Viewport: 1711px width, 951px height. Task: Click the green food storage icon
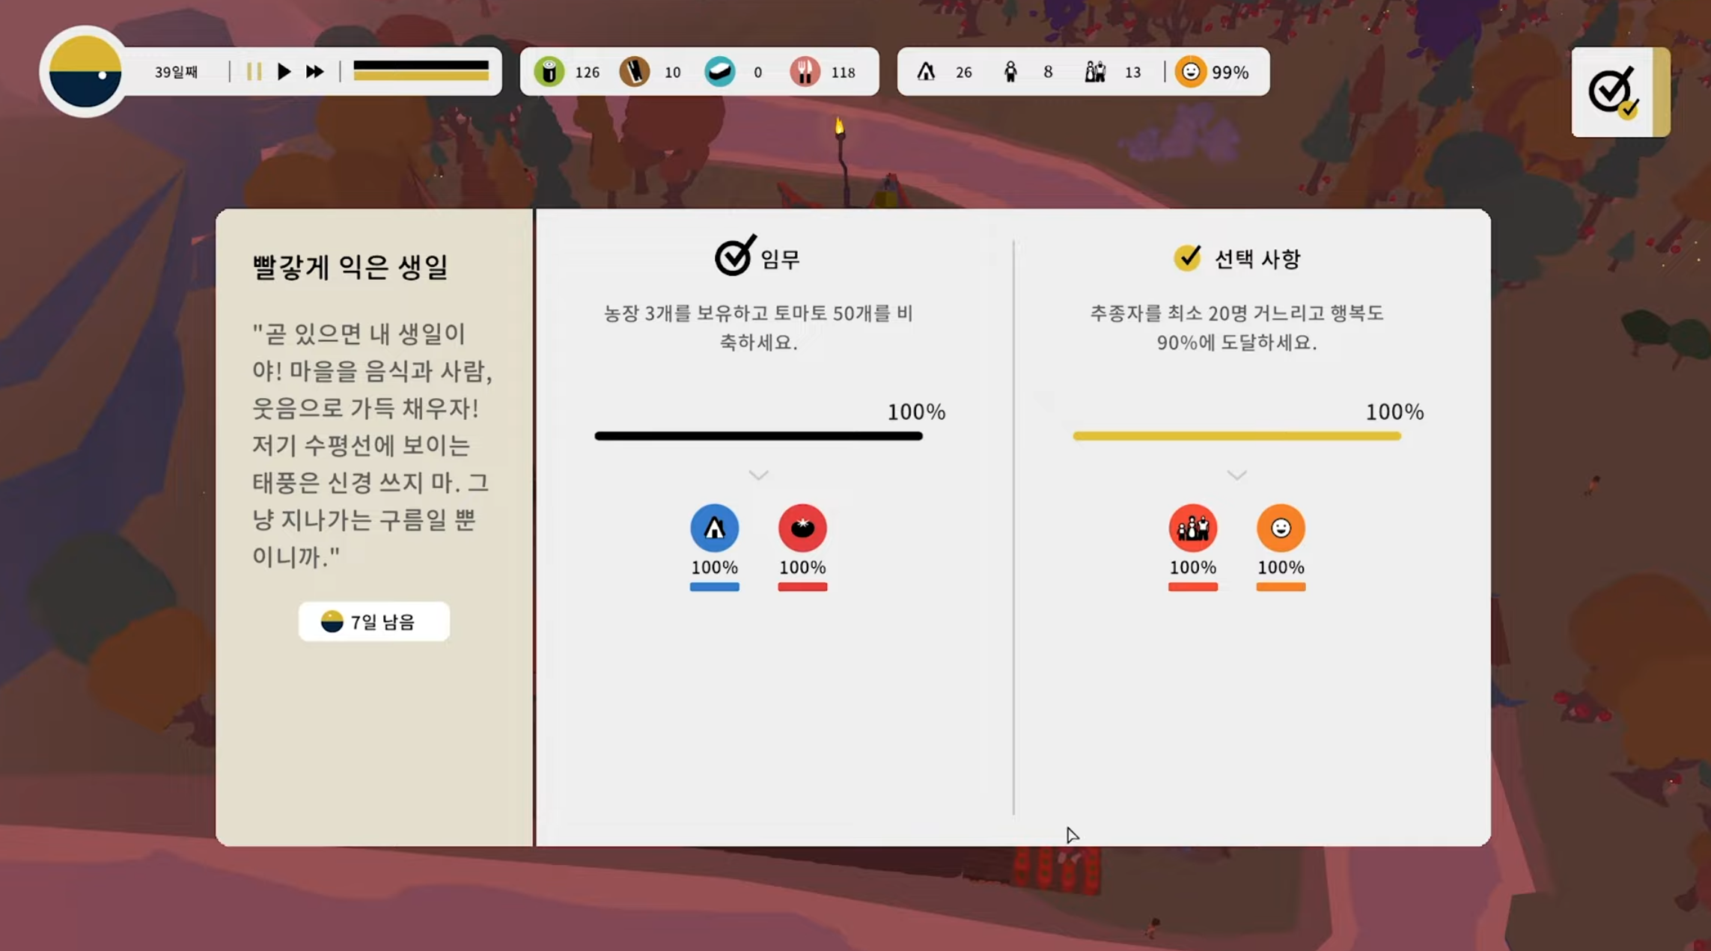(x=549, y=72)
